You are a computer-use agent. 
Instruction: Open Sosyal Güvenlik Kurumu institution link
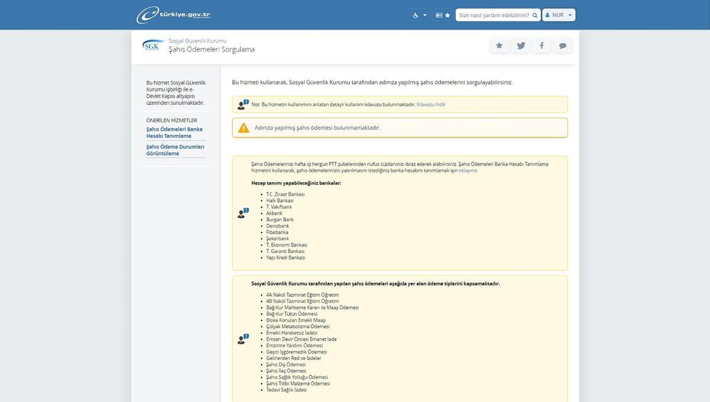197,41
